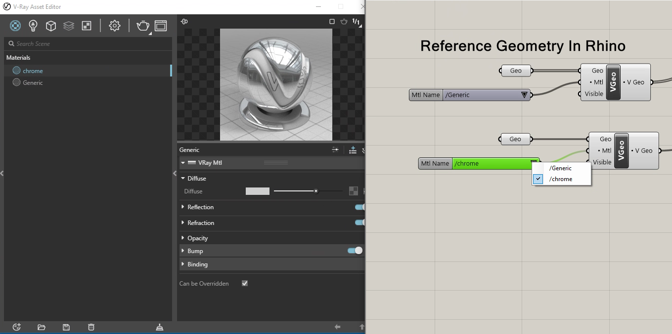Viewport: 672px width, 334px height.
Task: Open V-Ray render settings gear
Action: [115, 26]
